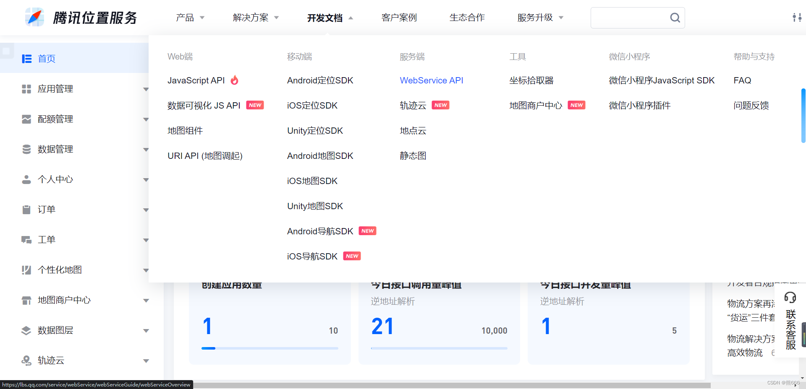This screenshot has height=389, width=806.
Task: Click the 个人中心 person icon
Action: [x=26, y=179]
